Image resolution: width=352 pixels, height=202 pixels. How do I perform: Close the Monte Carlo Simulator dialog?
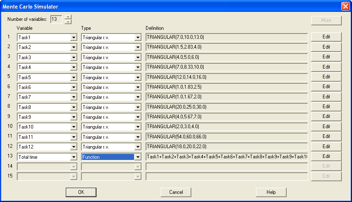(345, 7)
